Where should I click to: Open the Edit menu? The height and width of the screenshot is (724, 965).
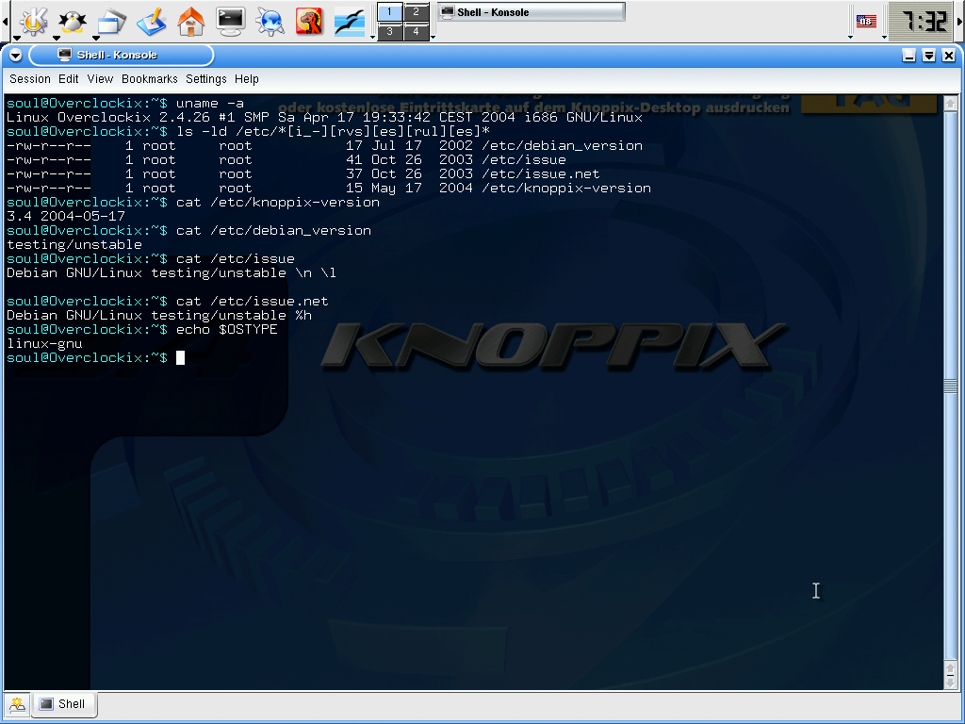(x=68, y=79)
